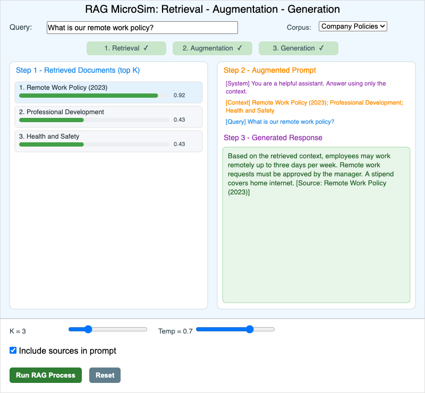This screenshot has width=425, height=393.
Task: Click the [Context] line in augmented prompt
Action: tap(314, 107)
